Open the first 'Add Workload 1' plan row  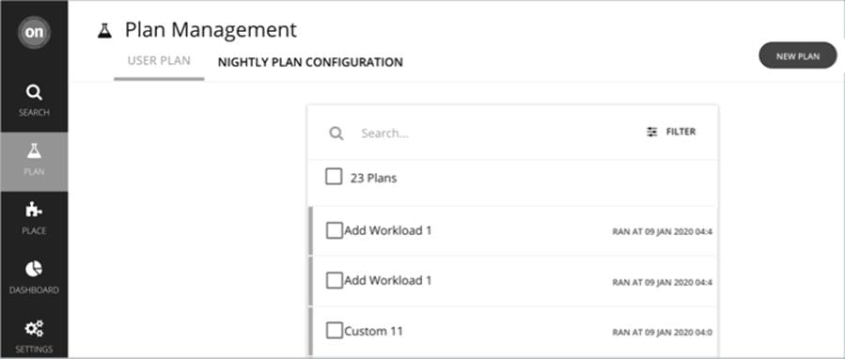click(x=515, y=230)
